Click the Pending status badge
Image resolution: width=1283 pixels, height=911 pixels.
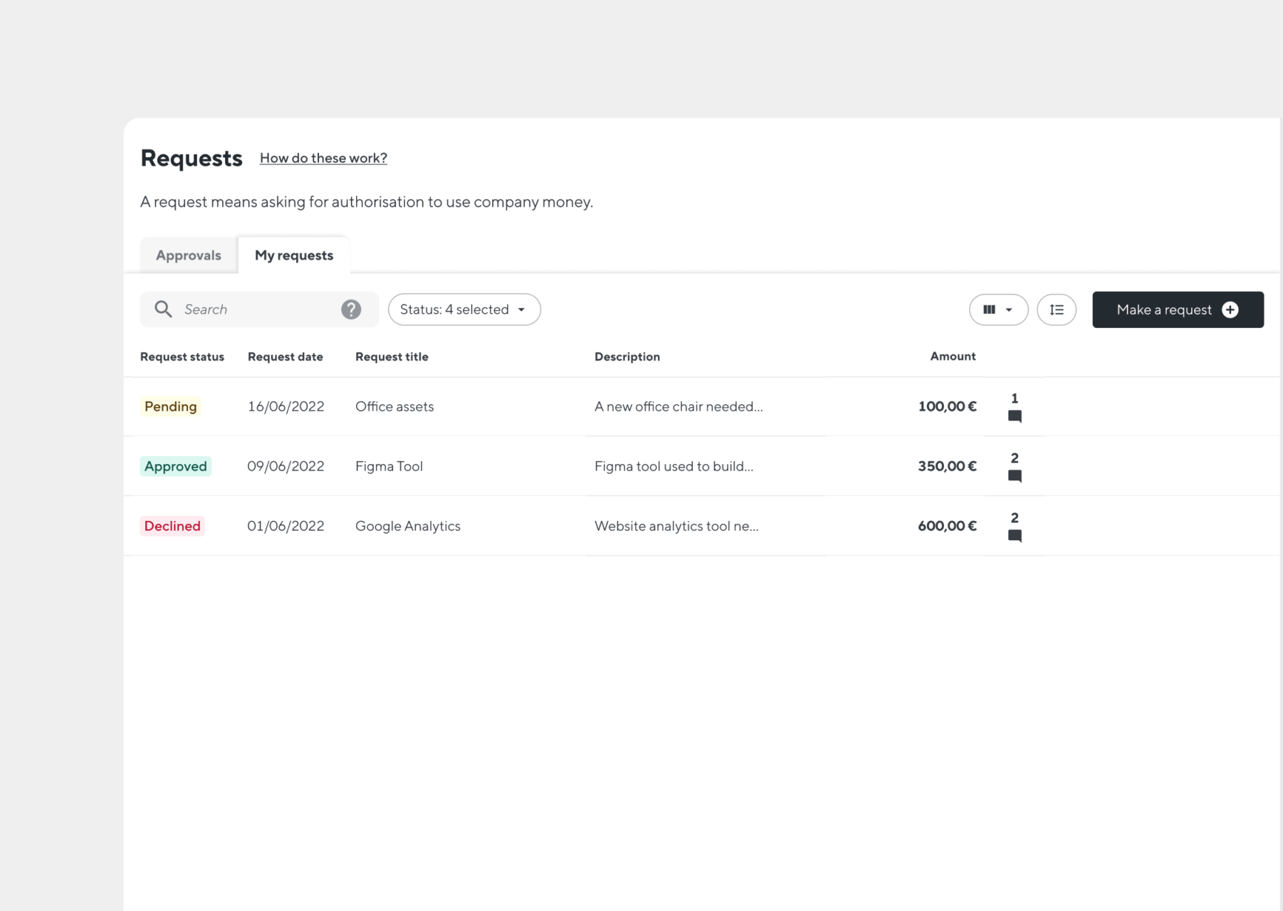pos(170,406)
